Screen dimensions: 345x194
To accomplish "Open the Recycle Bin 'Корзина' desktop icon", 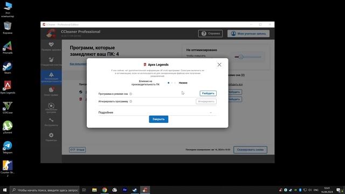I will pyautogui.click(x=8, y=27).
